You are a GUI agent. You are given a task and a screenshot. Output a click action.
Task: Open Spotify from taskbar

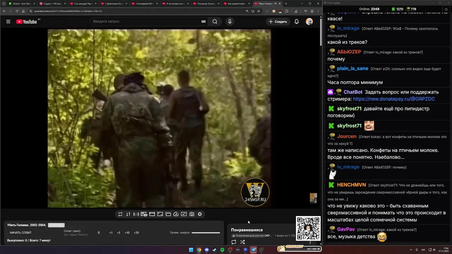pos(222,250)
